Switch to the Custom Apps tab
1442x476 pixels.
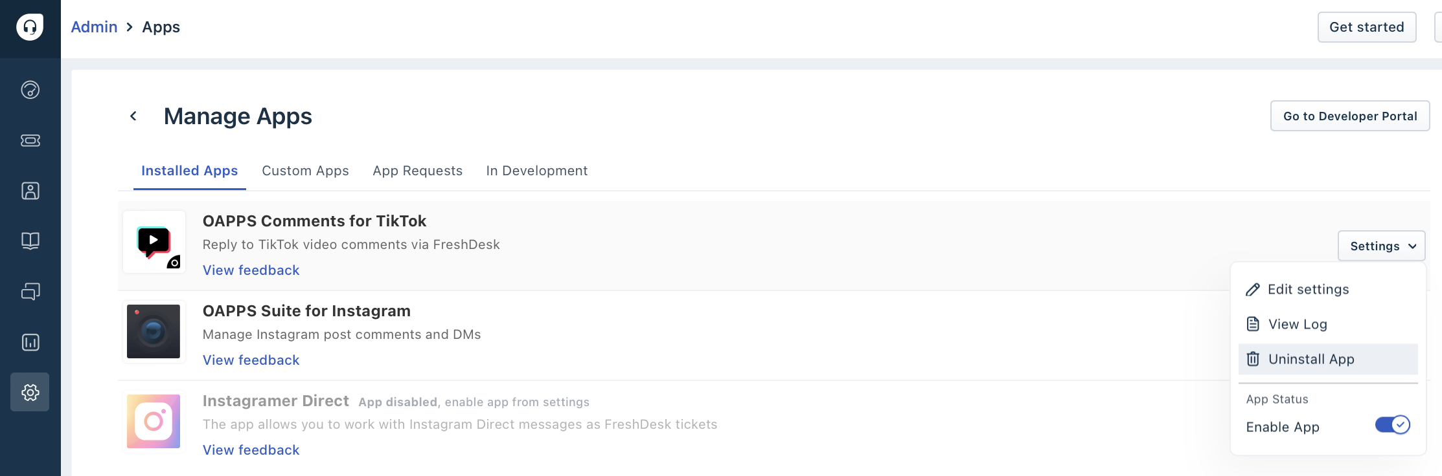(305, 171)
